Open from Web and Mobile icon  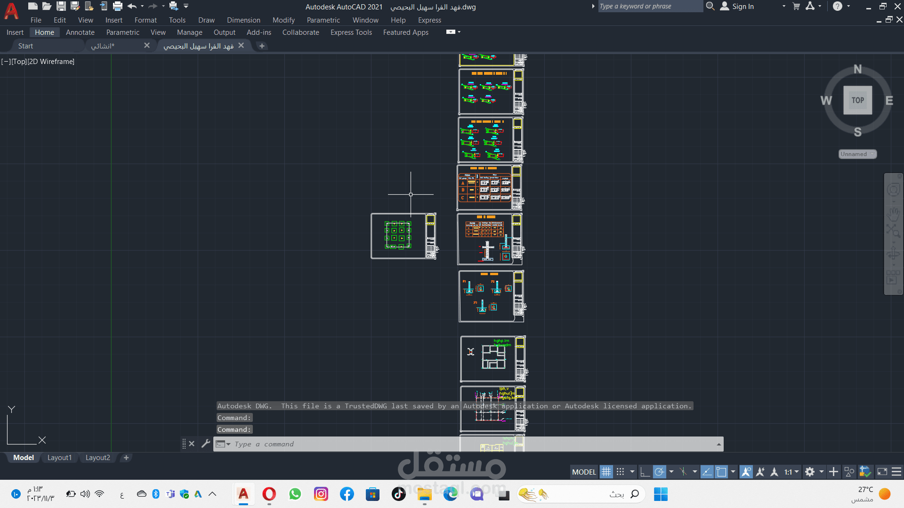point(89,6)
